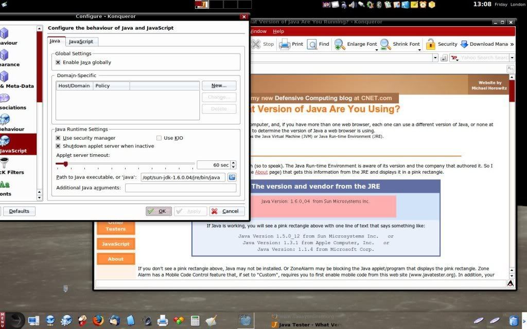This screenshot has height=329, width=527.
Task: Click the Policy column header
Action: click(111, 86)
